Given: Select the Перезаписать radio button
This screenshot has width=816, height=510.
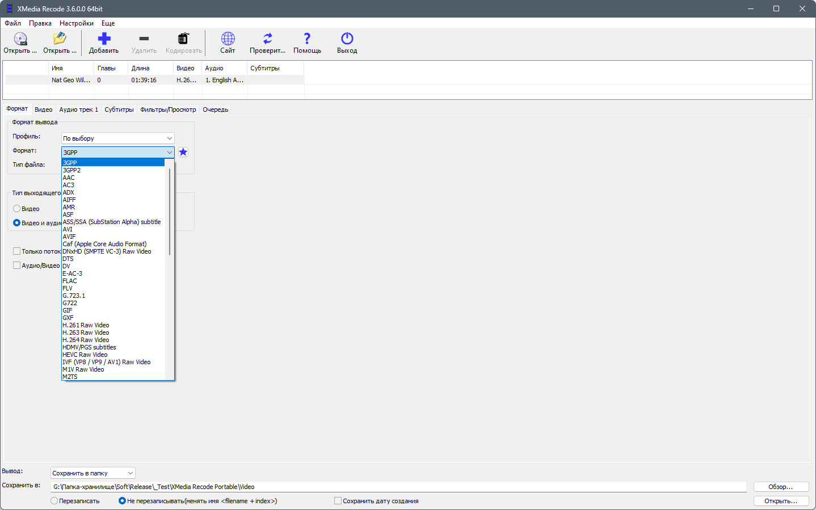Looking at the screenshot, I should 54,501.
